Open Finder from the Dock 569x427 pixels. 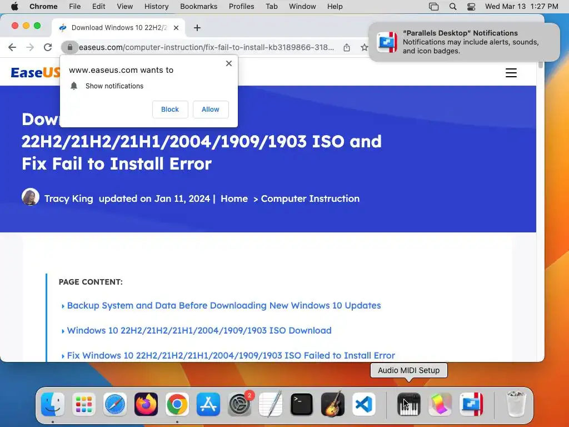pos(53,404)
